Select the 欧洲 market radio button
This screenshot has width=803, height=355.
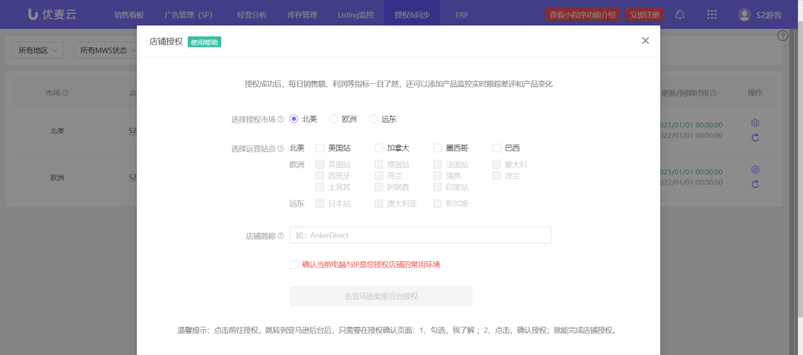click(334, 119)
